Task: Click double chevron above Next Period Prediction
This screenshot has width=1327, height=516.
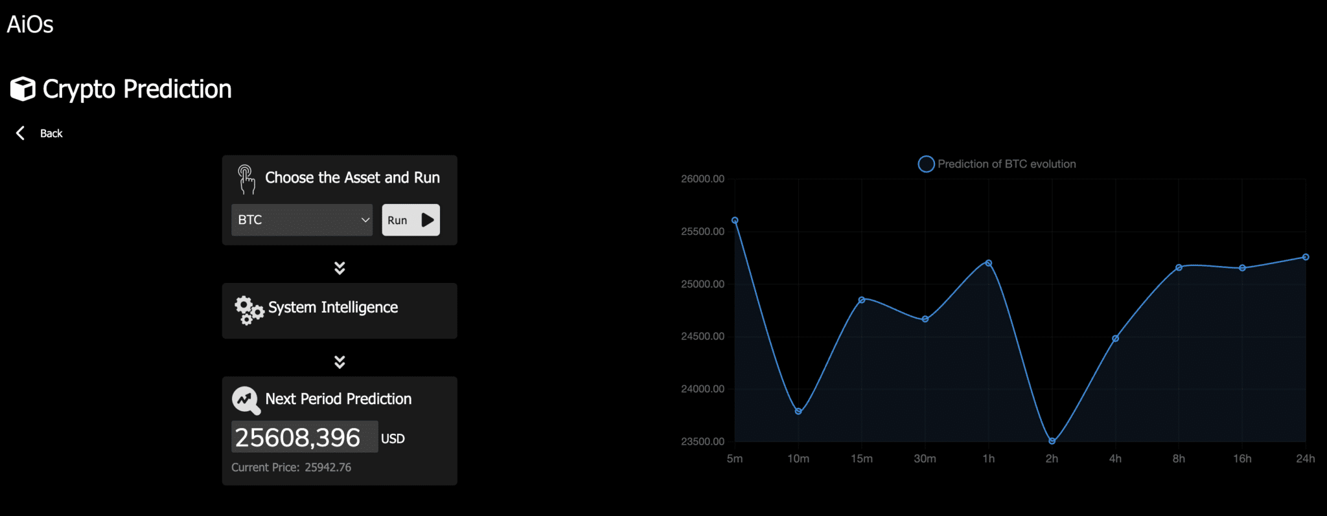Action: [340, 362]
